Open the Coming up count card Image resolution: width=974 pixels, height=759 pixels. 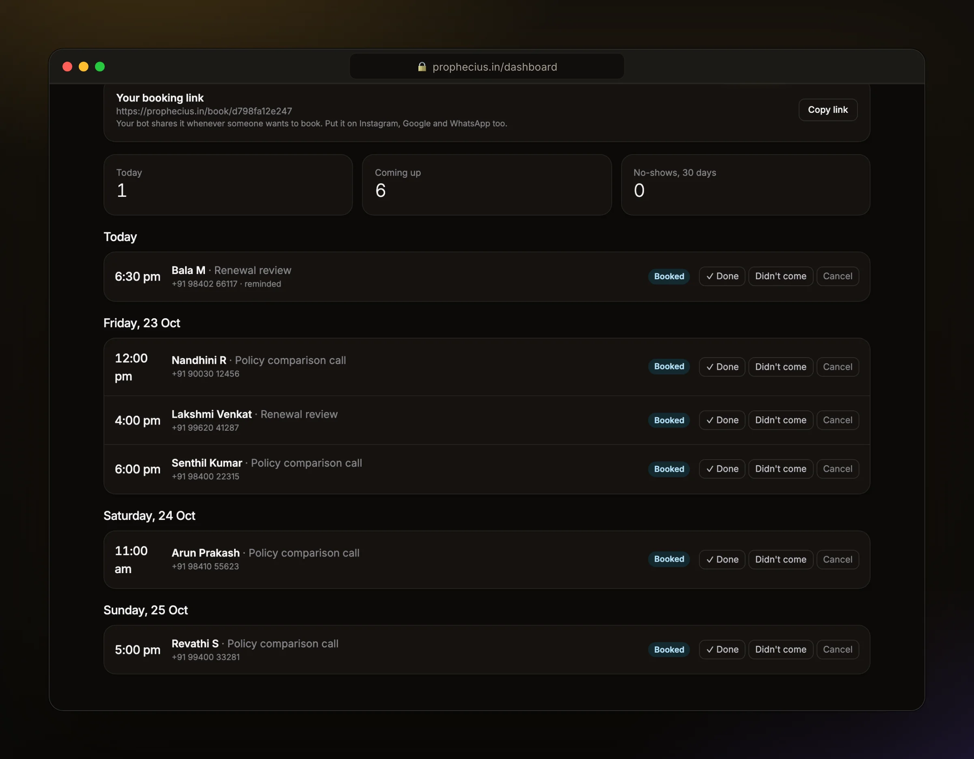[x=487, y=185]
